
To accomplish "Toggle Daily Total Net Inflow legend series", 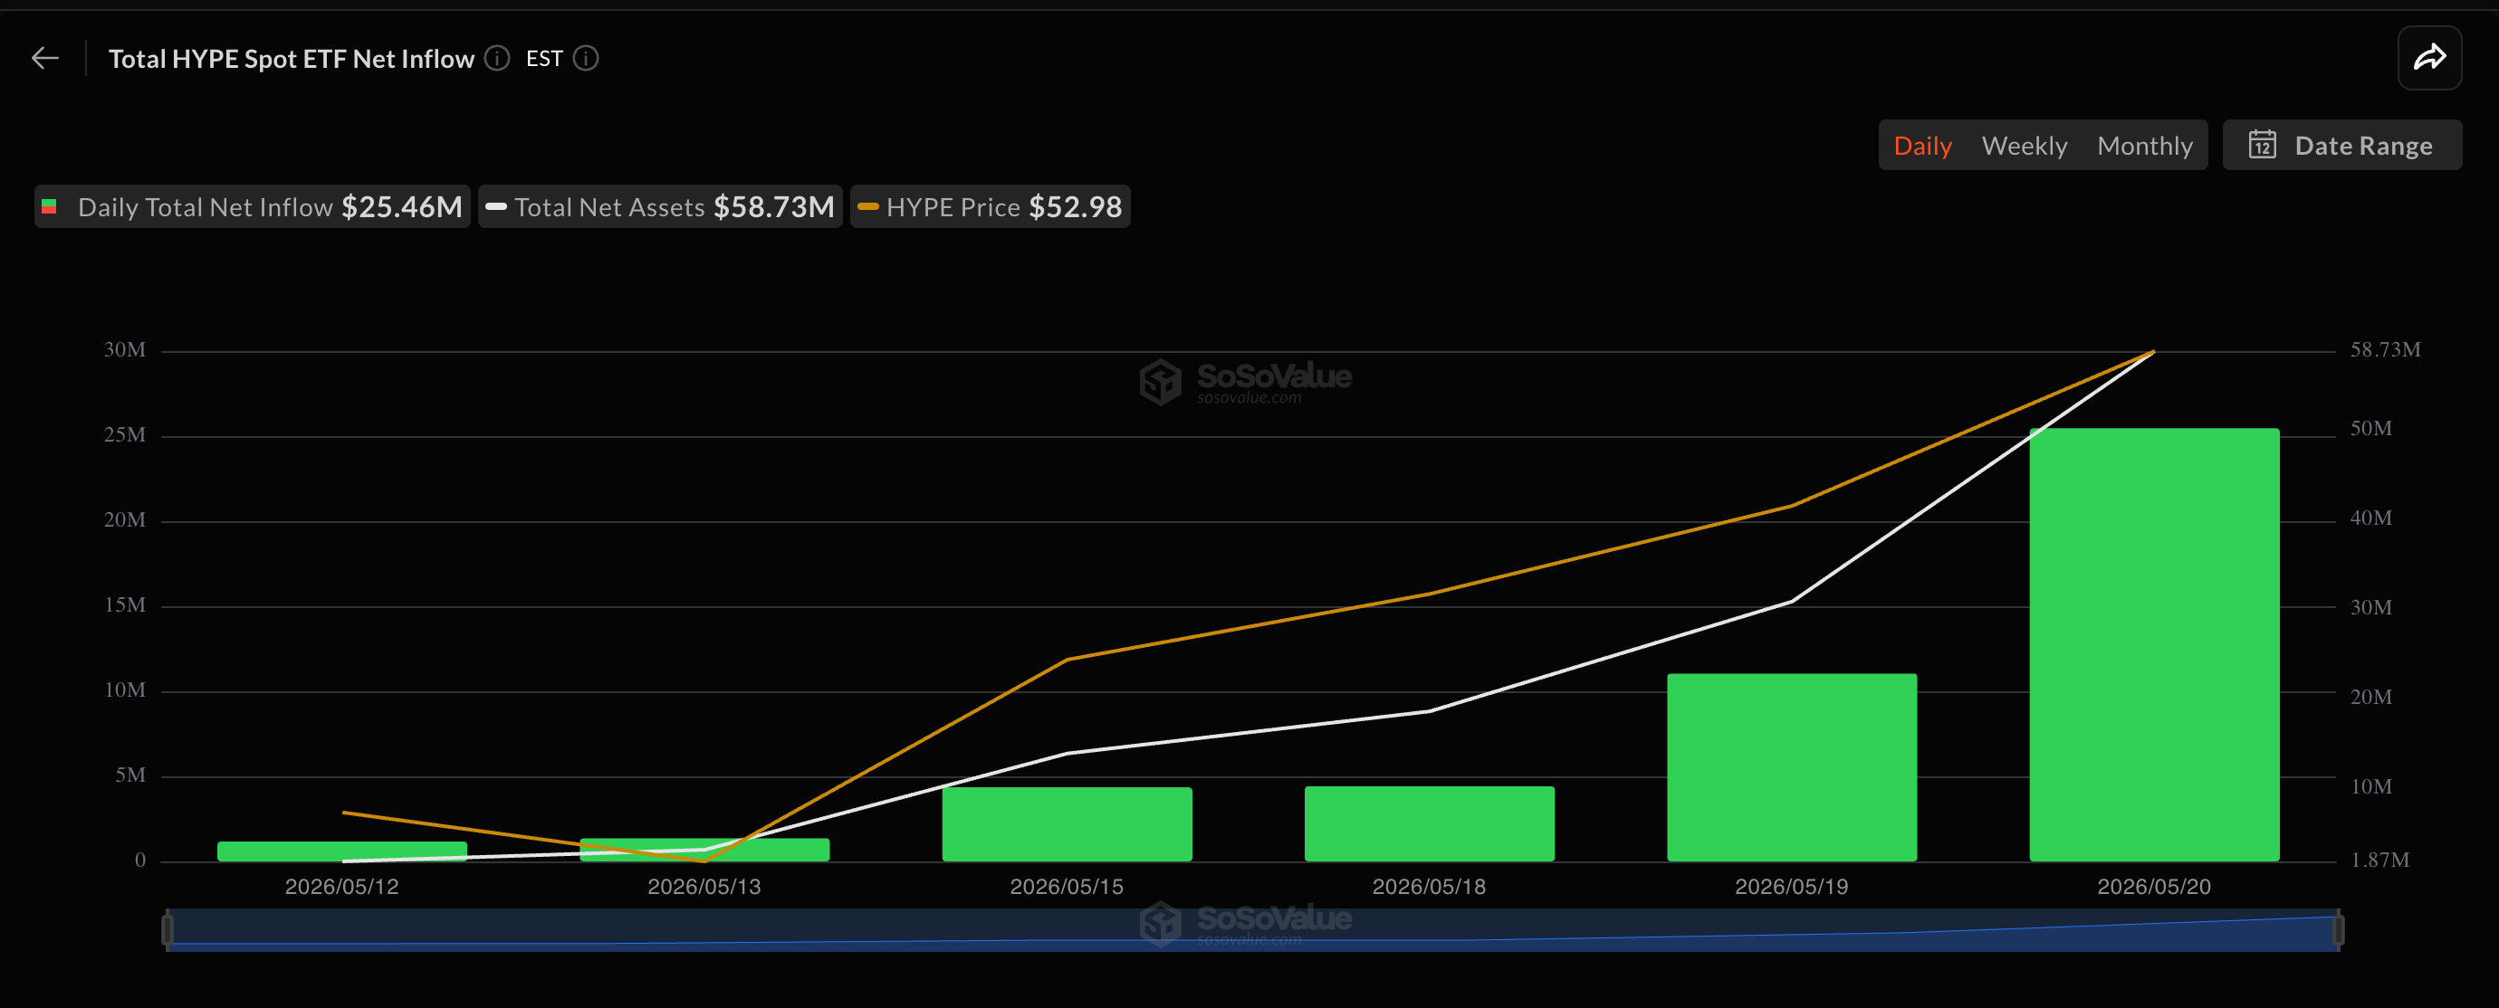I will click(253, 206).
